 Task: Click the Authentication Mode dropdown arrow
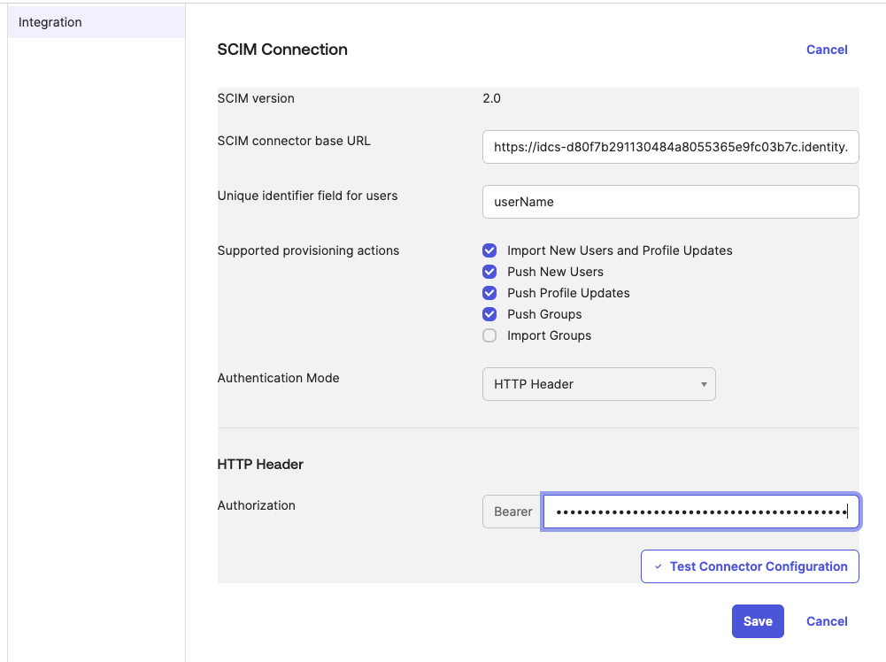tap(703, 384)
